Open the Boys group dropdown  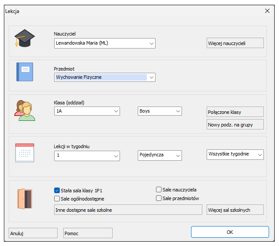(x=159, y=111)
